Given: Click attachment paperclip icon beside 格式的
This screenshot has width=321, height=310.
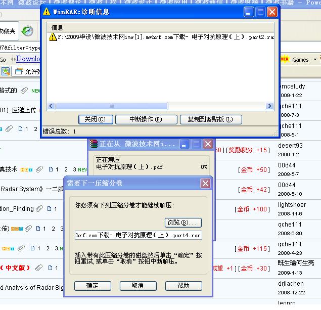Looking at the screenshot, I should [x=24, y=91].
